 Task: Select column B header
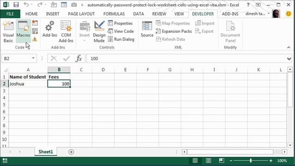pyautogui.click(x=59, y=70)
